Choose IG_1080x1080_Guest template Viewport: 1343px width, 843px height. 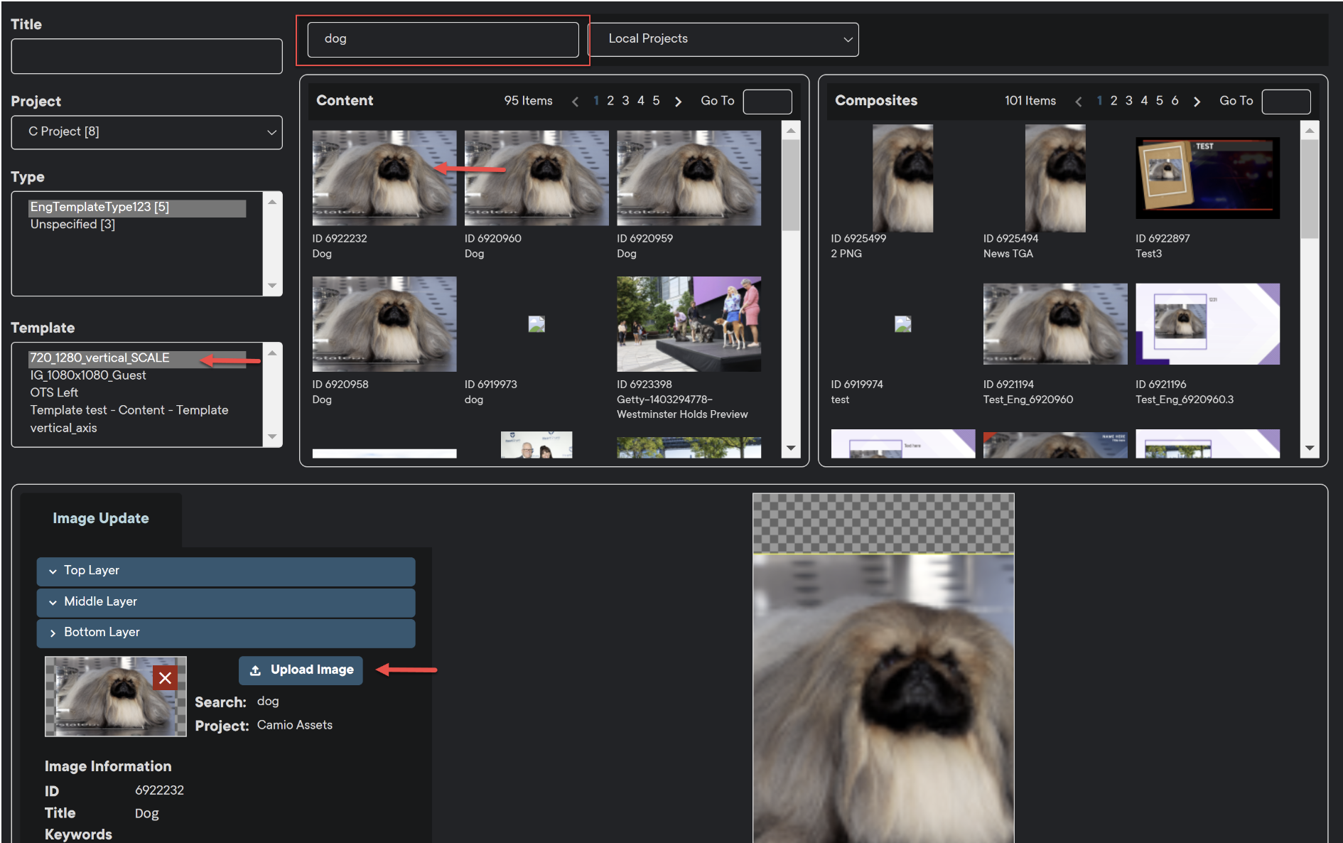88,375
